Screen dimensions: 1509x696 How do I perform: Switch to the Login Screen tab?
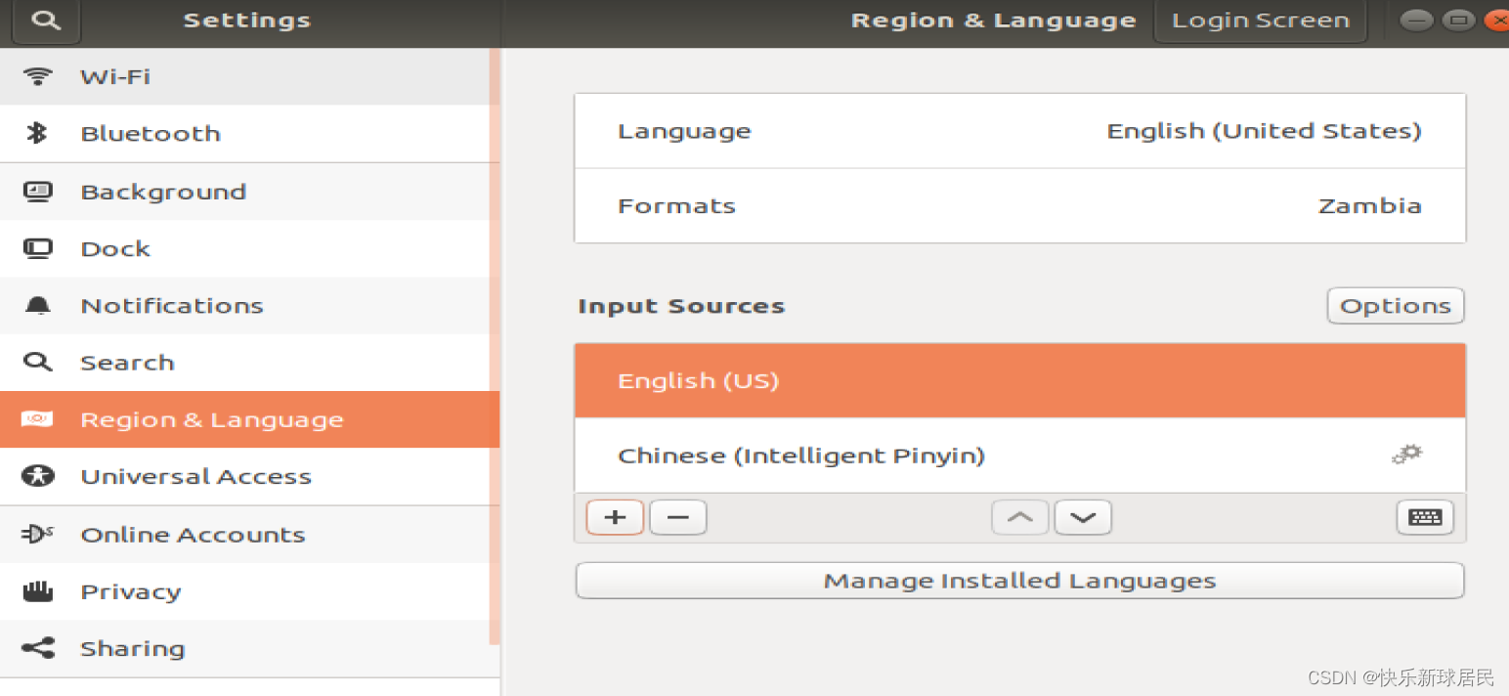coord(1260,20)
